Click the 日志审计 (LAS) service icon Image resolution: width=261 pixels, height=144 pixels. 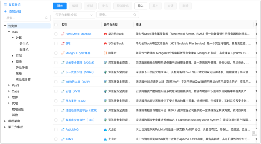[x=63, y=101]
